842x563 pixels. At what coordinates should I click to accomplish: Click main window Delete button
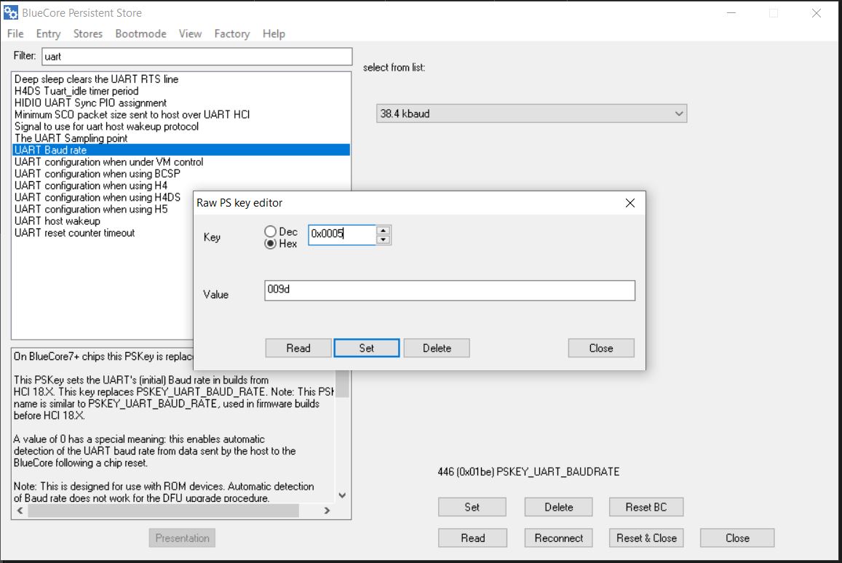point(558,507)
